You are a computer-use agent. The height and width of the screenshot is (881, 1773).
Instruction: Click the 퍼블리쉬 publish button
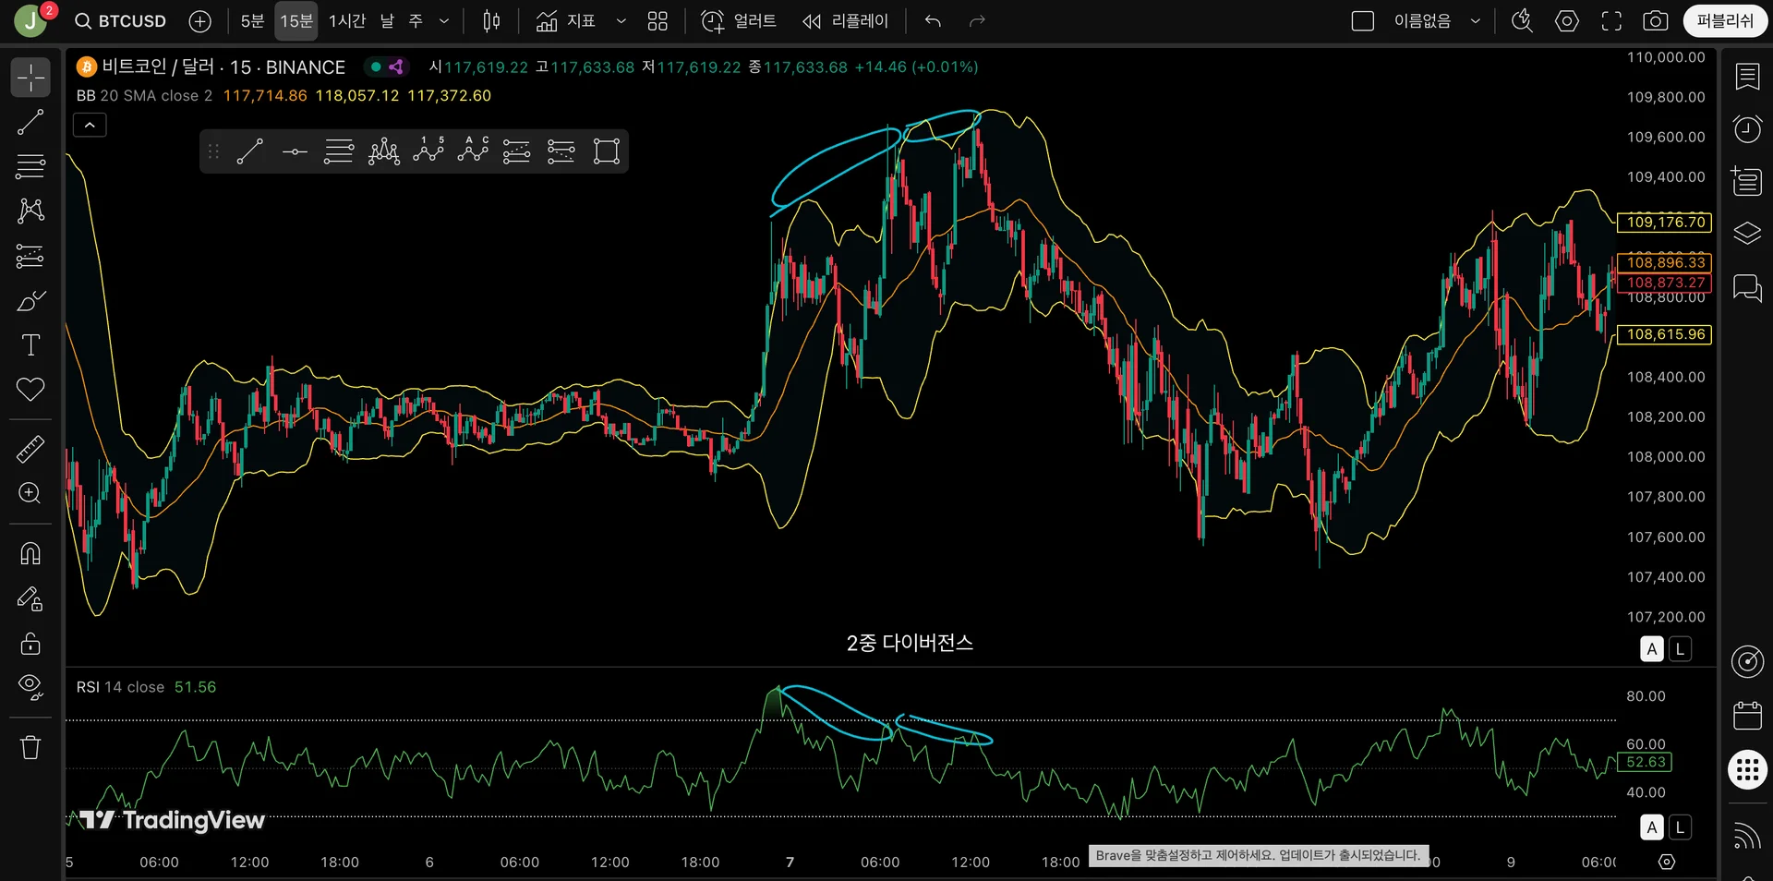[x=1724, y=21]
